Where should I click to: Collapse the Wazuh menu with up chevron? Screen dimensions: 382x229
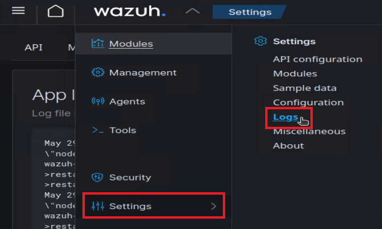click(192, 11)
